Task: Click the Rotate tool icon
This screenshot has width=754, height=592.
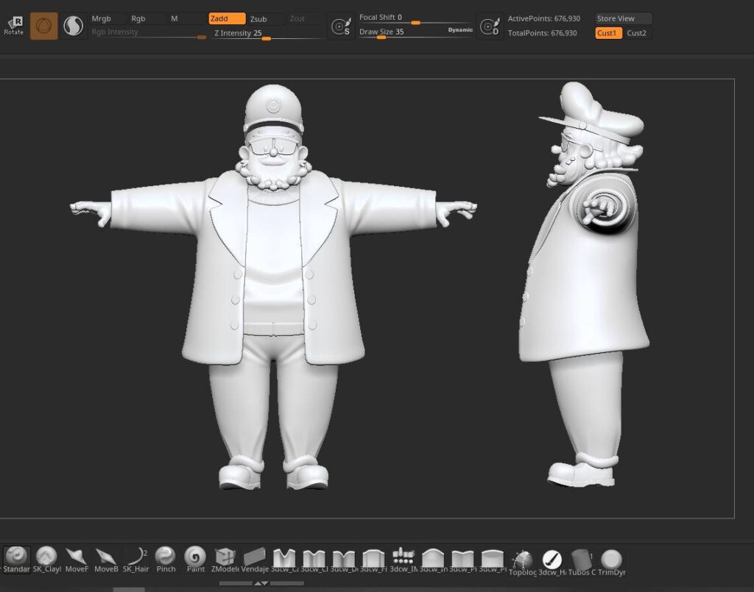Action: 14,26
